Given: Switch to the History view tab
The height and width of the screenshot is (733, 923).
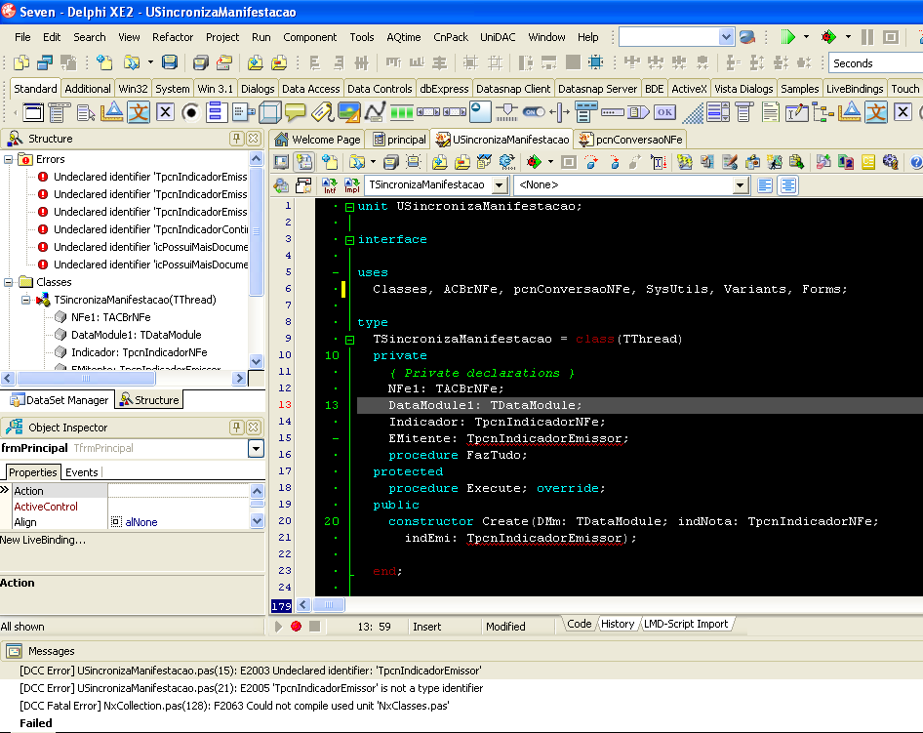Looking at the screenshot, I should tap(618, 624).
